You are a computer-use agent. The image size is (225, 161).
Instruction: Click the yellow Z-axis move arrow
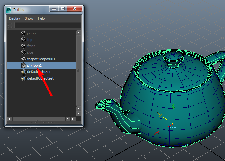point(159,114)
